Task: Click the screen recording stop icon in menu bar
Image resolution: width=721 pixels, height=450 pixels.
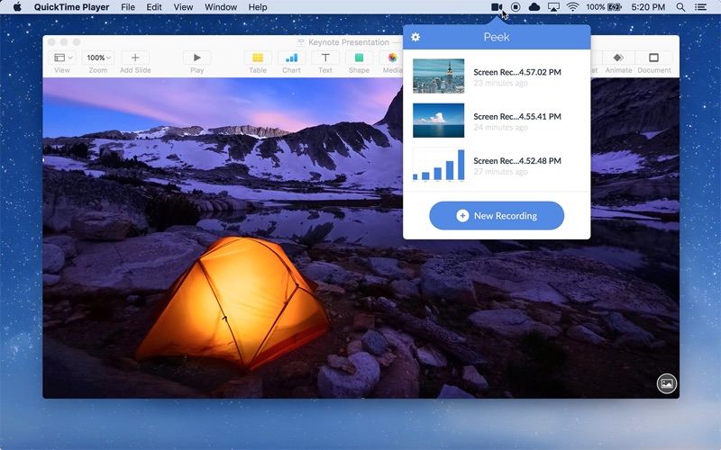Action: click(x=516, y=7)
